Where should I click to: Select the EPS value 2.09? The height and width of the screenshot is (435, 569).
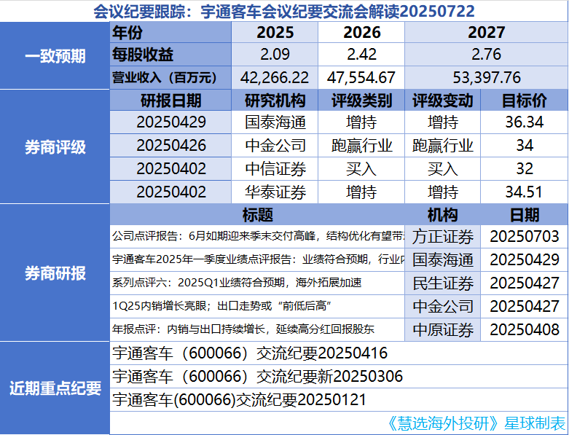[275, 55]
